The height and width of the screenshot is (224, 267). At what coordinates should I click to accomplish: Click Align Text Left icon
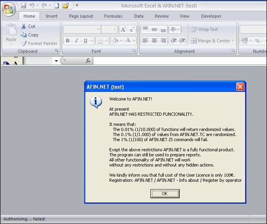pos(145,41)
